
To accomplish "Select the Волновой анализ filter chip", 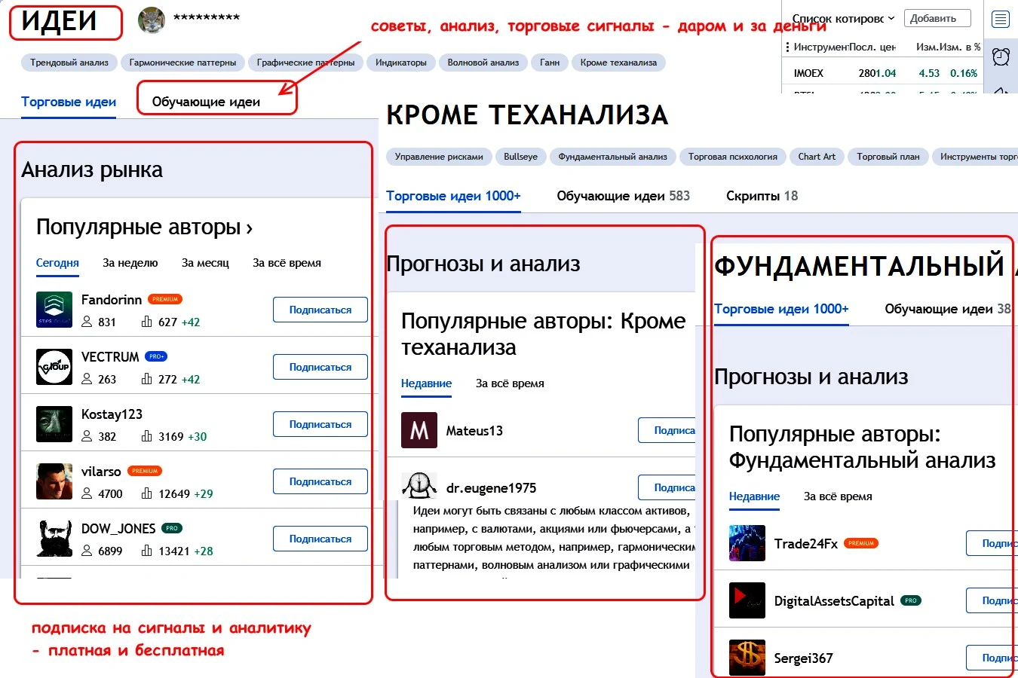I will [x=483, y=63].
